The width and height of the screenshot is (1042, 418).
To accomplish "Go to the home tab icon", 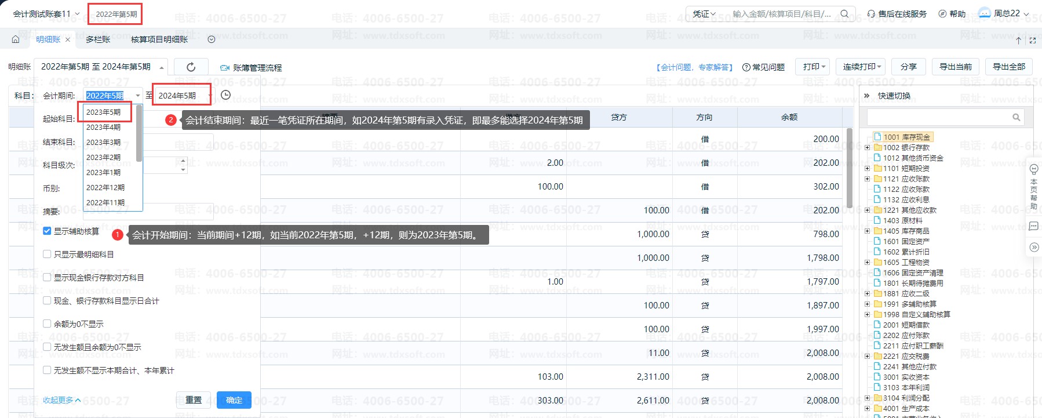I will pyautogui.click(x=16, y=39).
